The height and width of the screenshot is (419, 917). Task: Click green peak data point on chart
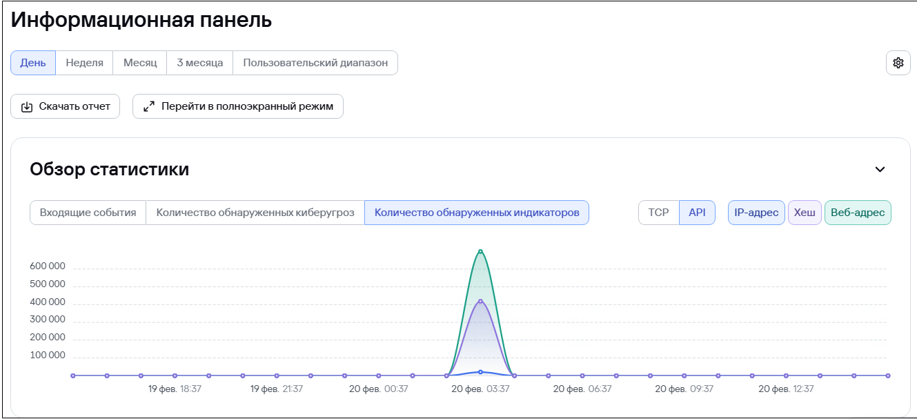(480, 251)
